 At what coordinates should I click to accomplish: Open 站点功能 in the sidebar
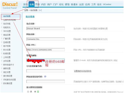tap(7, 24)
